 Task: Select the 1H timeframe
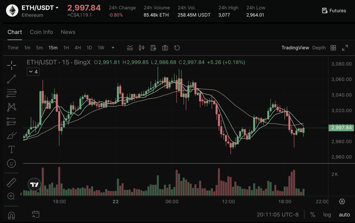pos(66,48)
